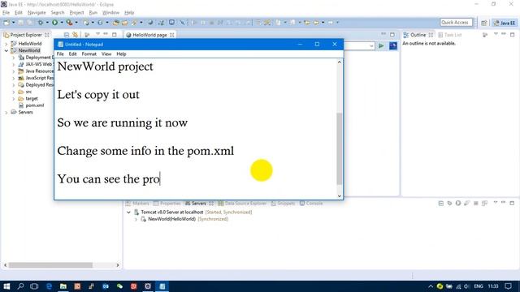Expand the src folder node
The image size is (520, 292).
[13, 92]
